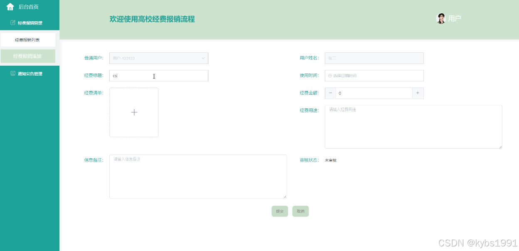Open the 普通用户 dropdown

pos(159,58)
